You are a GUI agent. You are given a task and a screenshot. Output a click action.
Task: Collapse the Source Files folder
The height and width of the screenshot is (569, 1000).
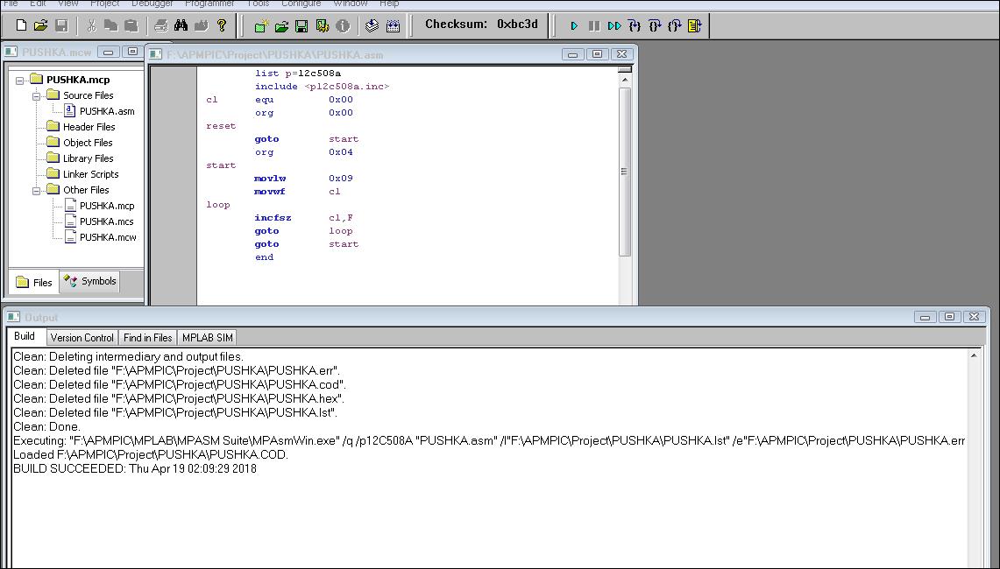pyautogui.click(x=37, y=95)
